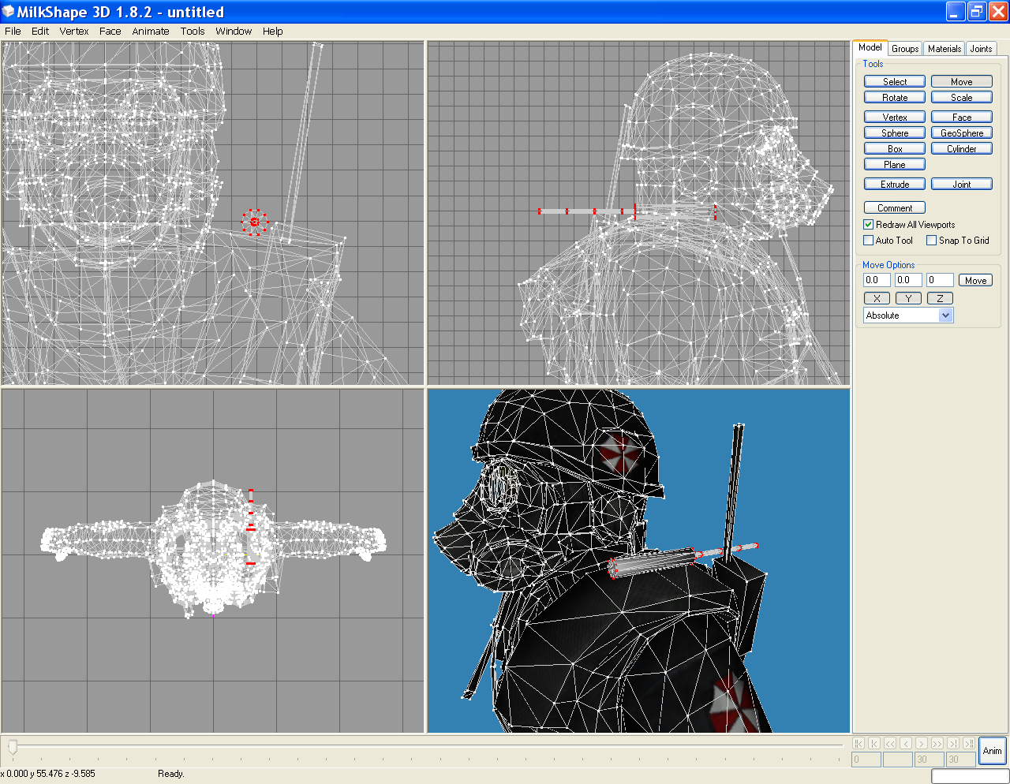Viewport: 1010px width, 784px height.
Task: Click the timeline slider handle
Action: tap(13, 746)
